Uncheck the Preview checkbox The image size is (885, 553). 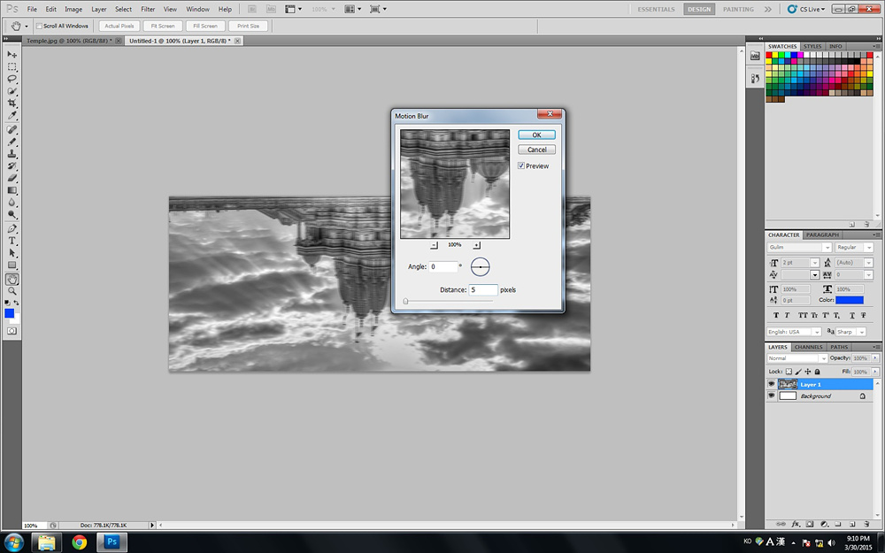tap(521, 165)
